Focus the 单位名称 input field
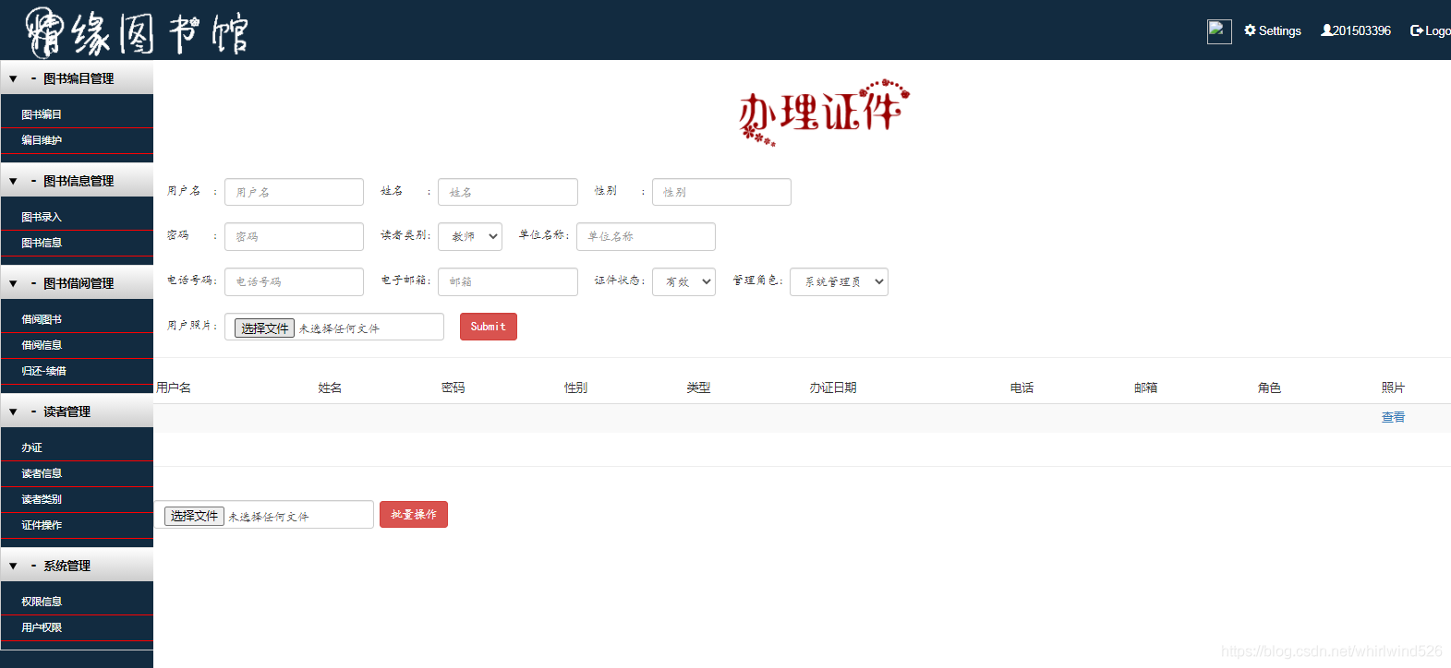The height and width of the screenshot is (668, 1451). 646,236
